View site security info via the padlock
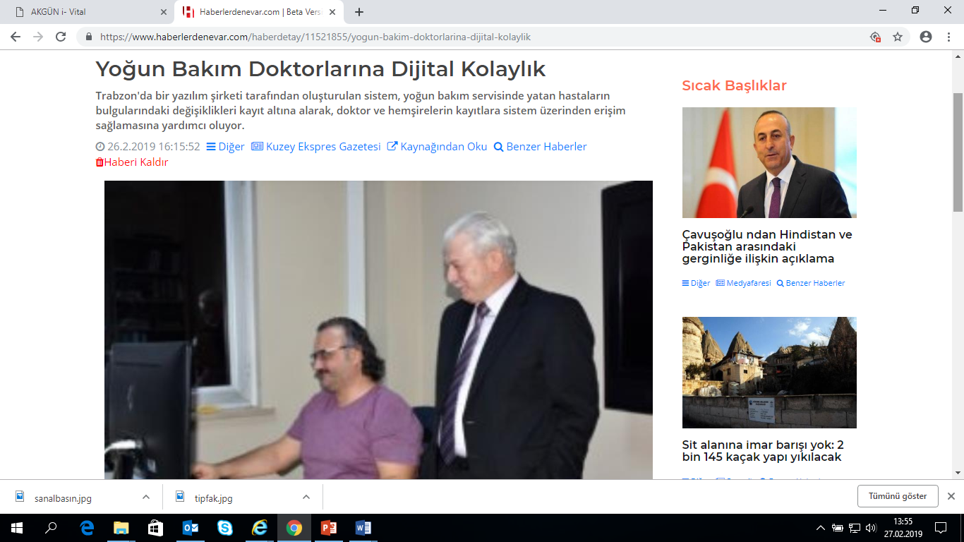Image resolution: width=964 pixels, height=542 pixels. [x=89, y=37]
